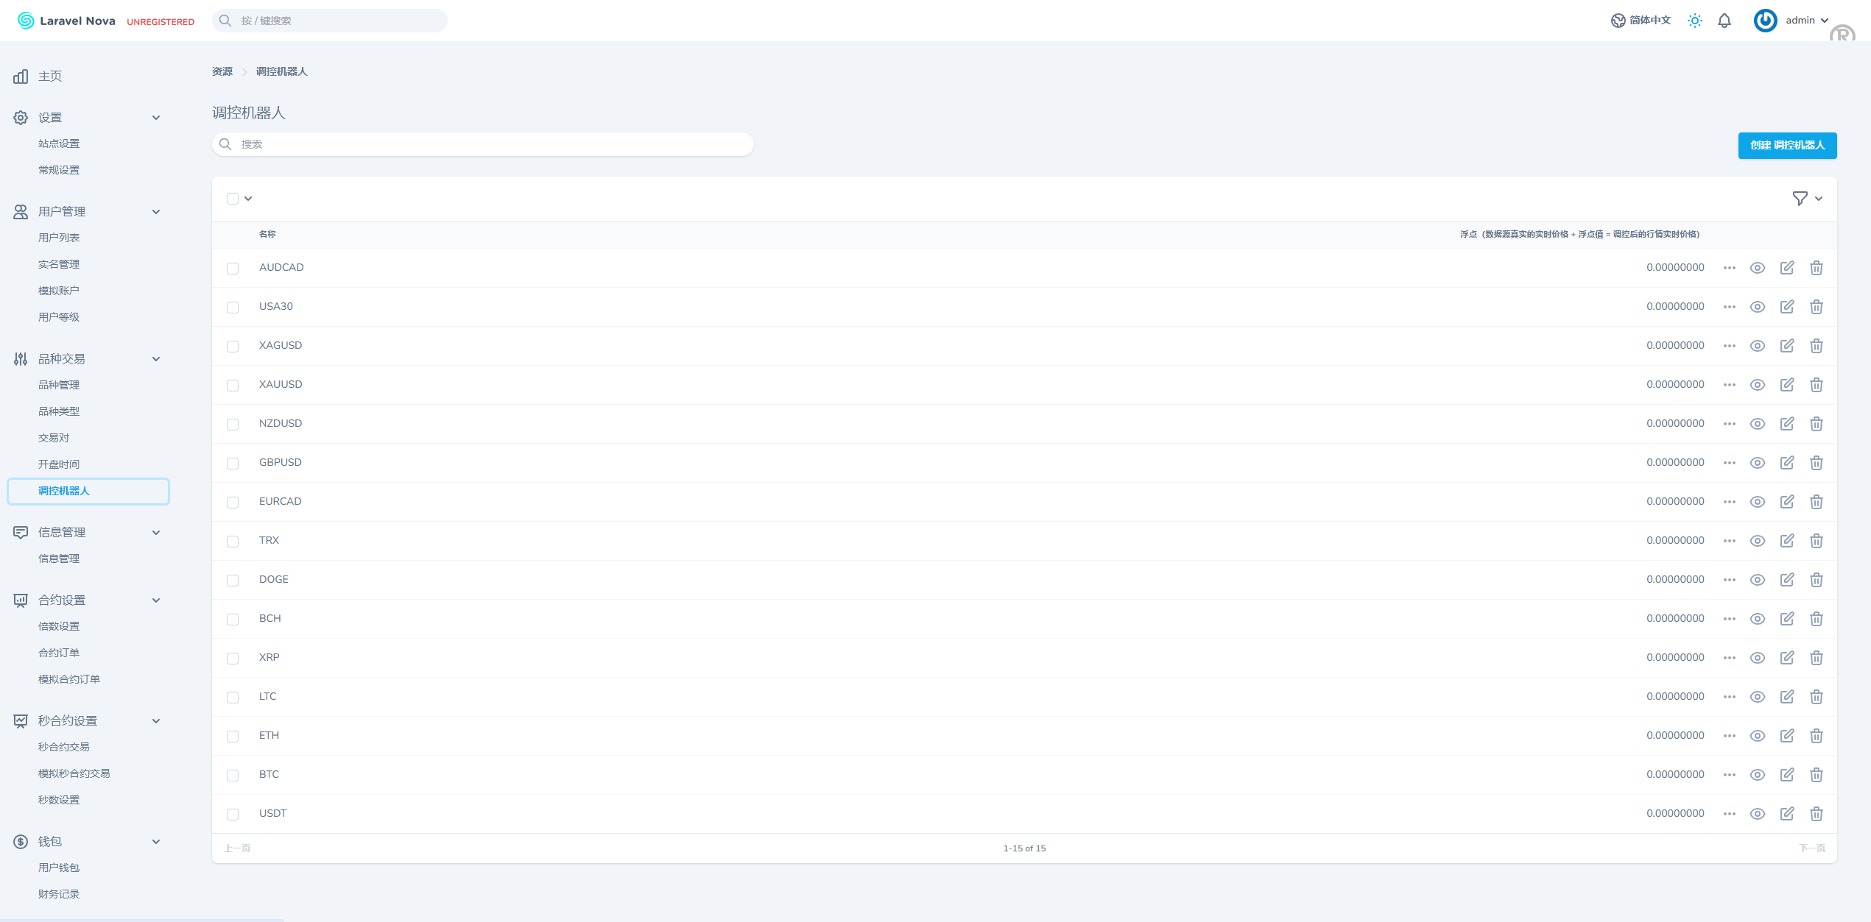This screenshot has width=1871, height=922.
Task: View the GBPUSD entry via eye icon
Action: 1758,463
